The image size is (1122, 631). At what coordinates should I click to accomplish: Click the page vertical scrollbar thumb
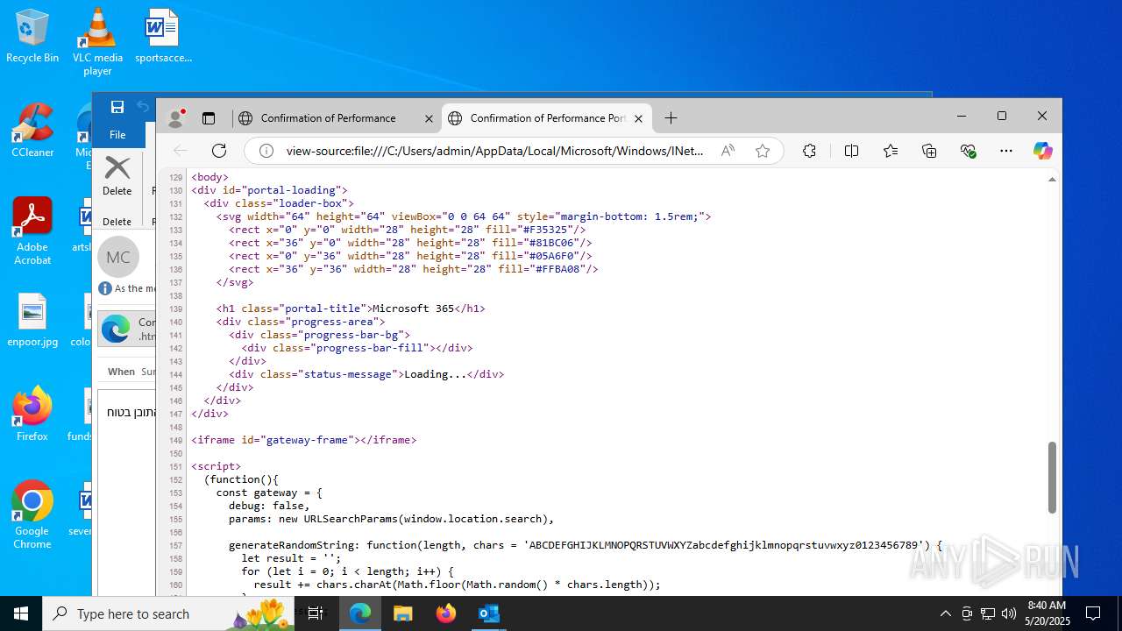point(1052,478)
